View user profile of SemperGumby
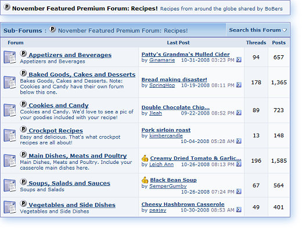 (x=168, y=186)
